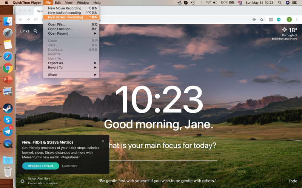302x188 pixels.
Task: Click the 10:23 clock display
Action: pos(159,99)
